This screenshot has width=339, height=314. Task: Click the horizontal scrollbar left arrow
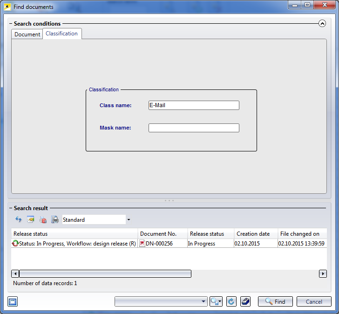[x=15, y=273]
